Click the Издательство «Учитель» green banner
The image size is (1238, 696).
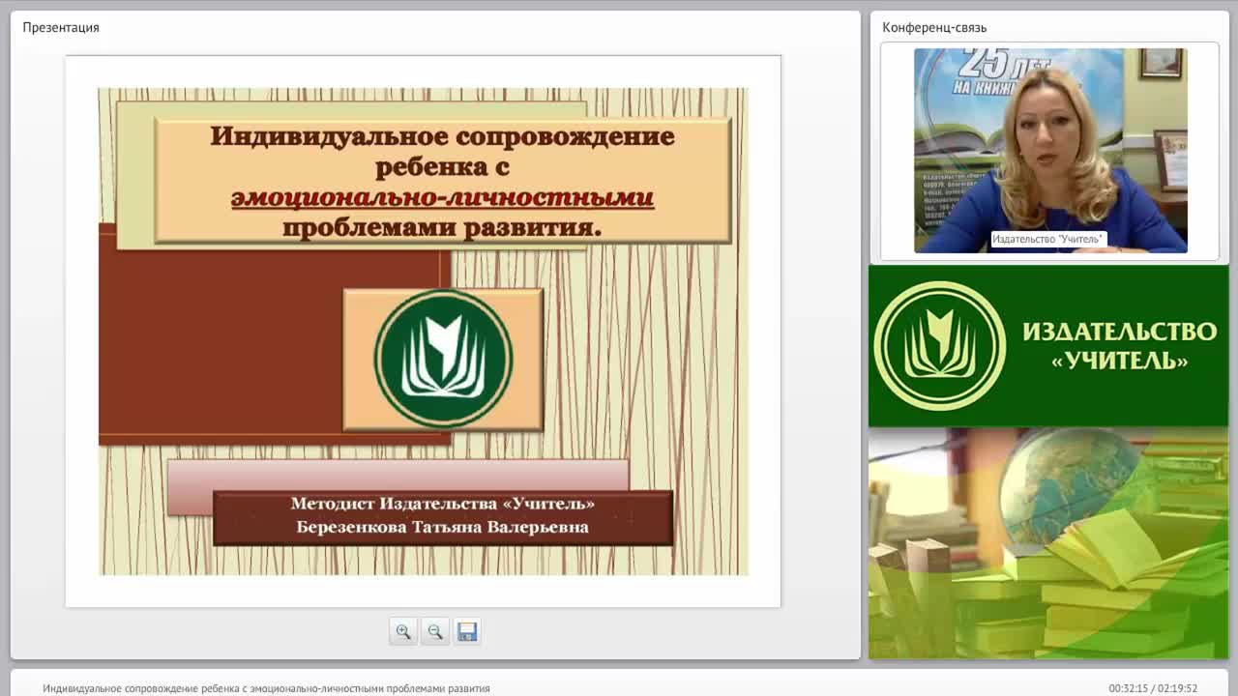click(1048, 346)
